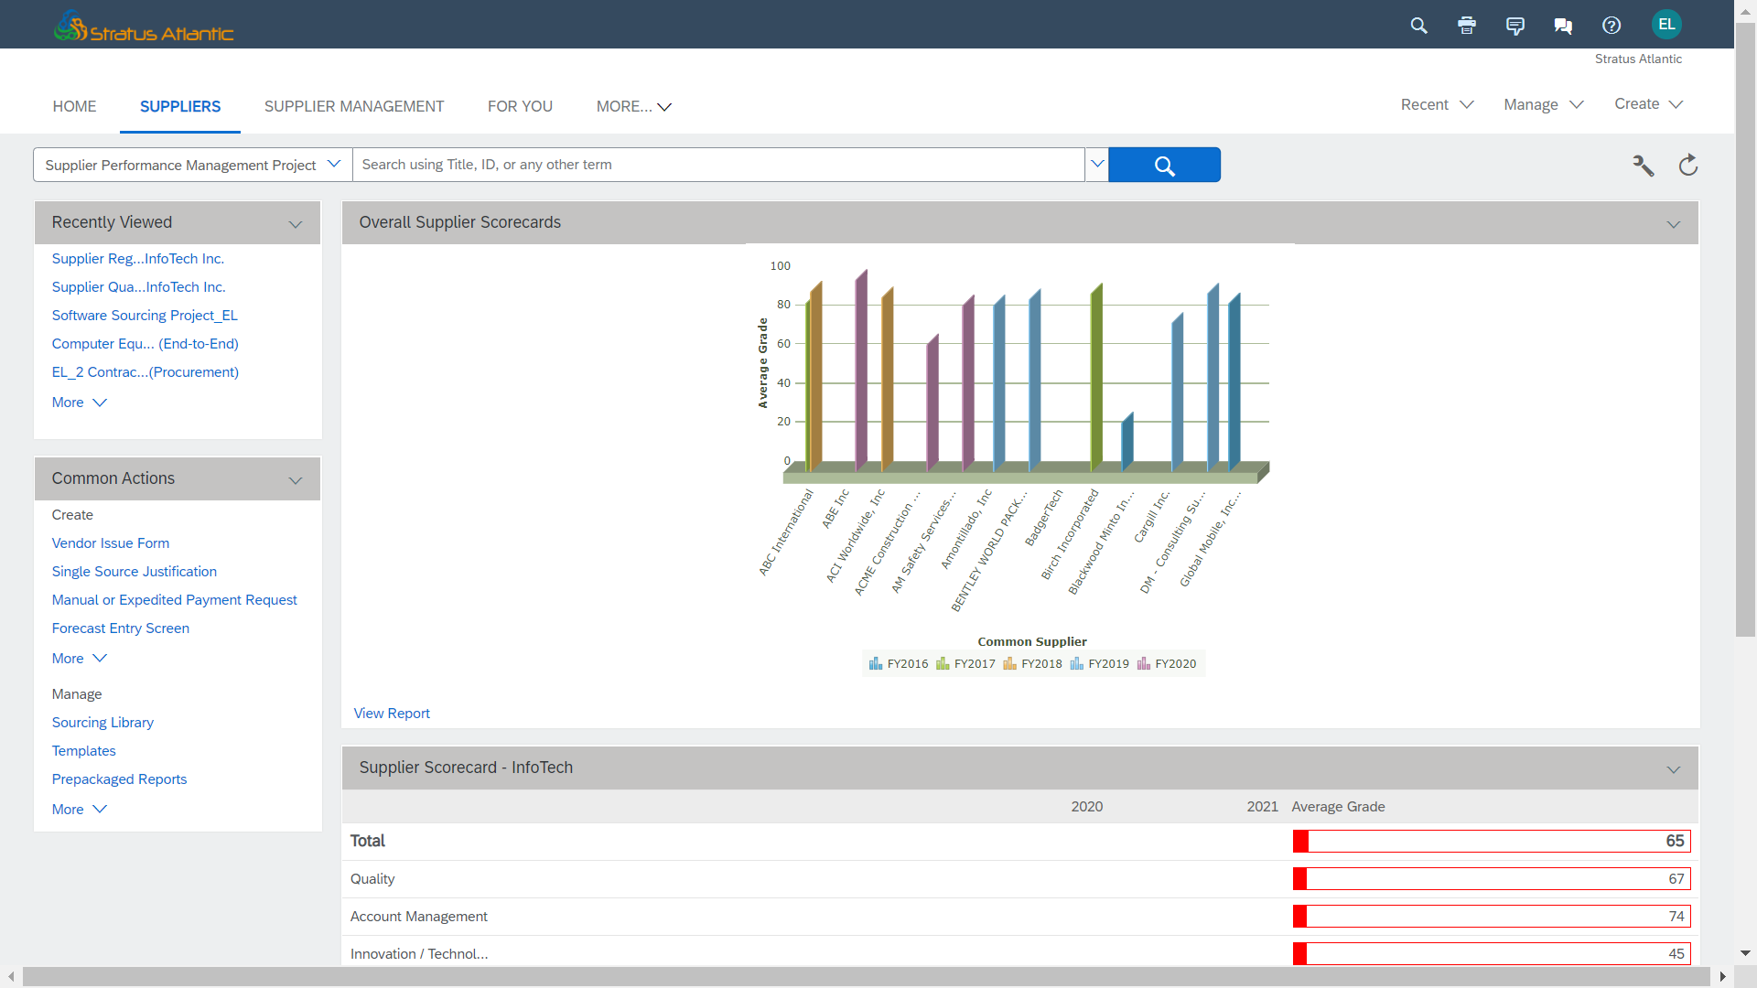This screenshot has width=1757, height=988.
Task: Click the search term input field
Action: tap(718, 165)
